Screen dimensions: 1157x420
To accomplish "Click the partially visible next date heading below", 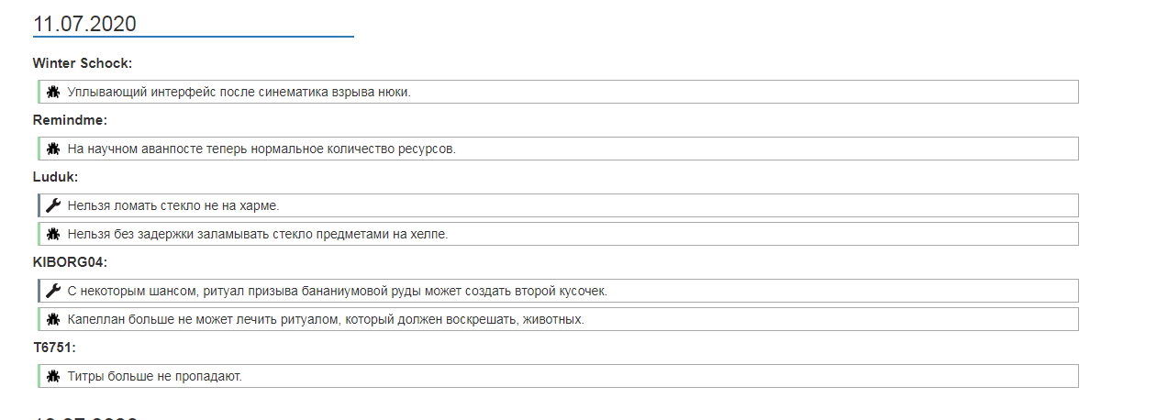I will click(85, 417).
